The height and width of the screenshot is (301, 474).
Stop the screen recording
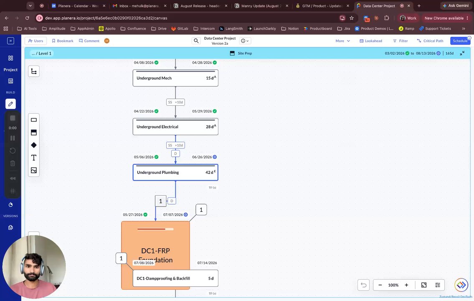click(13, 118)
